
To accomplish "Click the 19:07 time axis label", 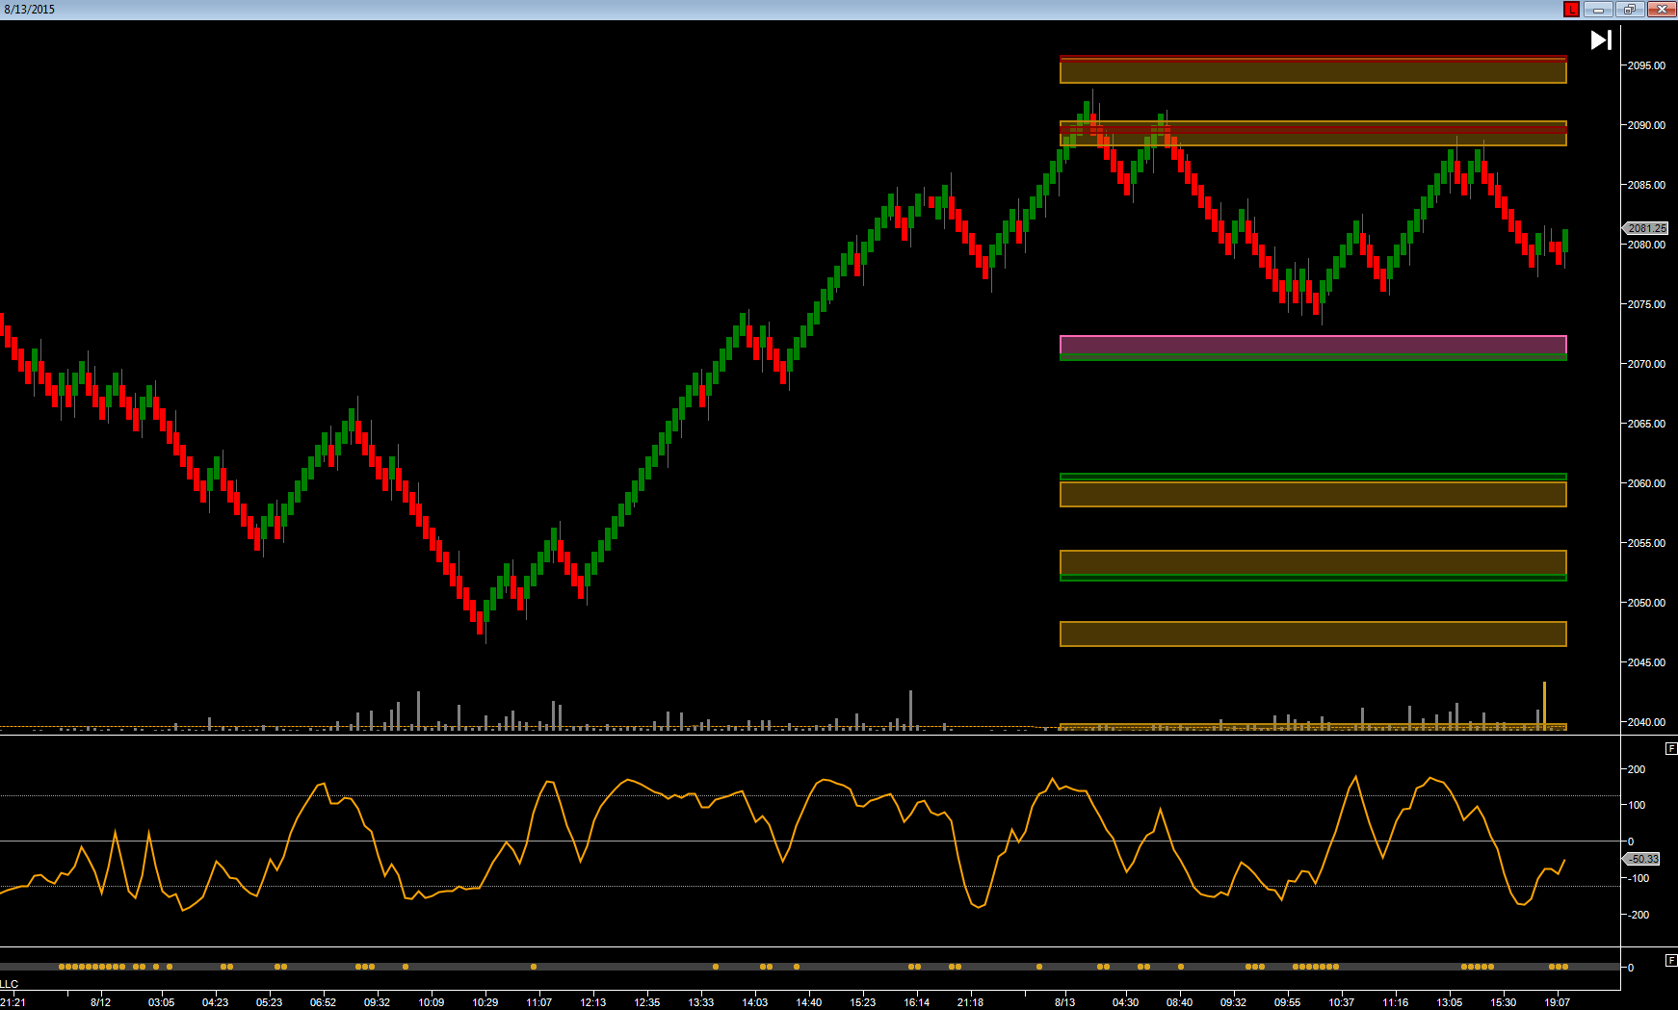I will pos(1557,1002).
